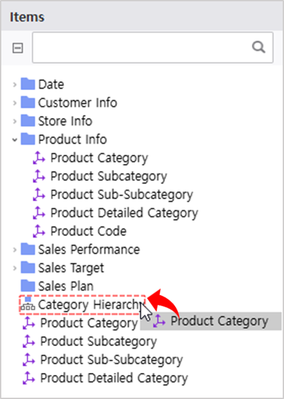Expand the Sales Target folder
This screenshot has width=284, height=399.
click(x=15, y=268)
